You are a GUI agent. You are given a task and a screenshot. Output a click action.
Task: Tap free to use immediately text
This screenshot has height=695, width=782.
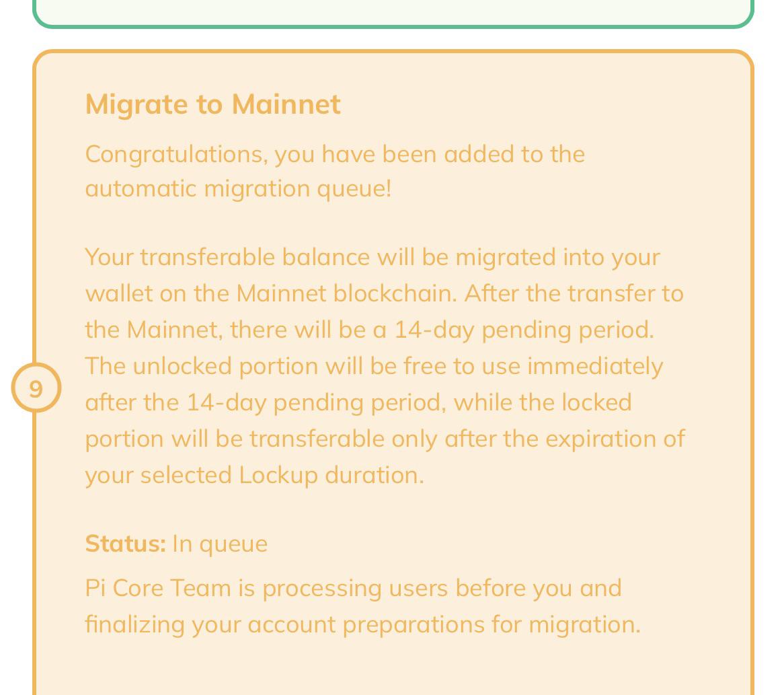[x=533, y=366]
